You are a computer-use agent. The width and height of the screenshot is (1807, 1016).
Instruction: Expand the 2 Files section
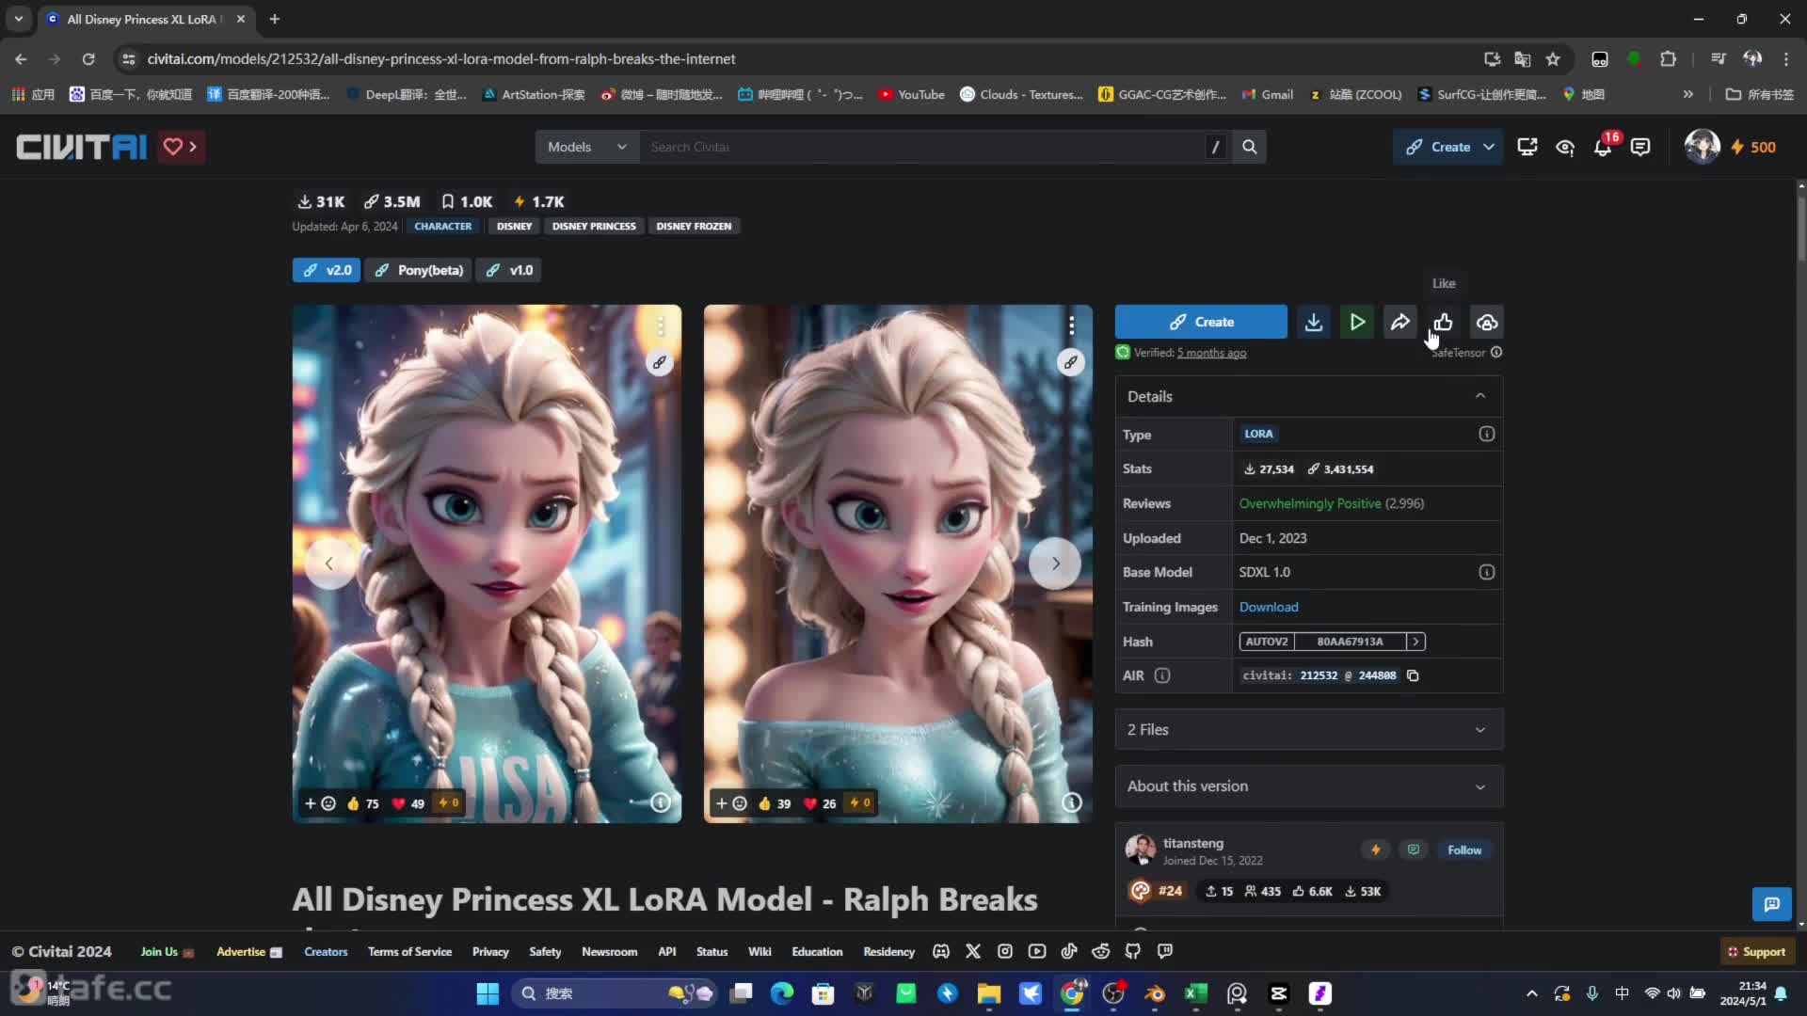(x=1309, y=730)
